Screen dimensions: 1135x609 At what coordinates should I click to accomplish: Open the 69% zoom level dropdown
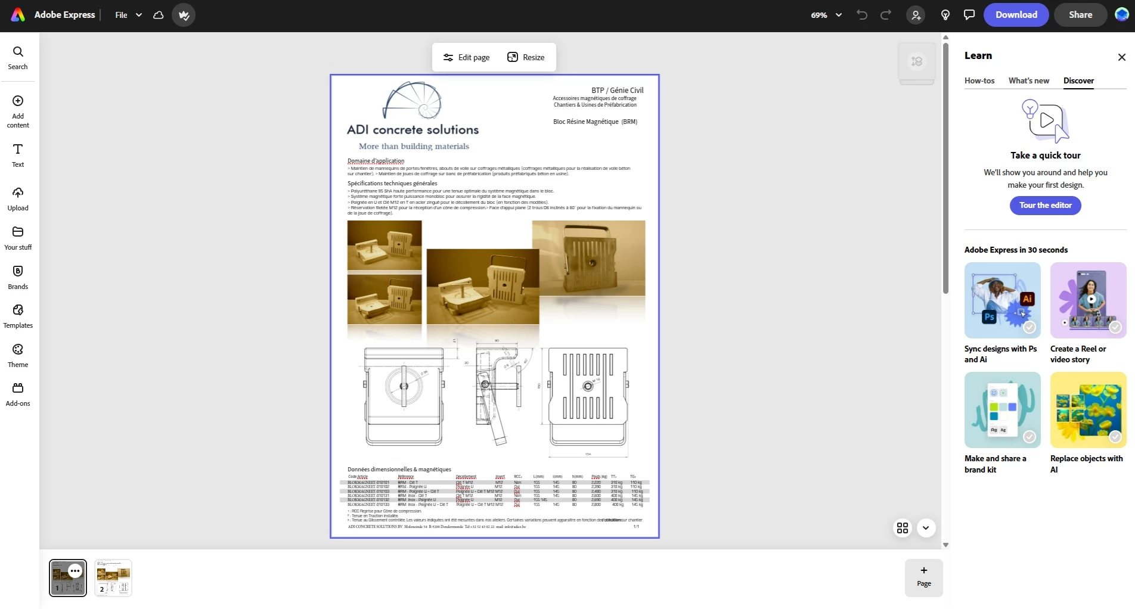826,15
